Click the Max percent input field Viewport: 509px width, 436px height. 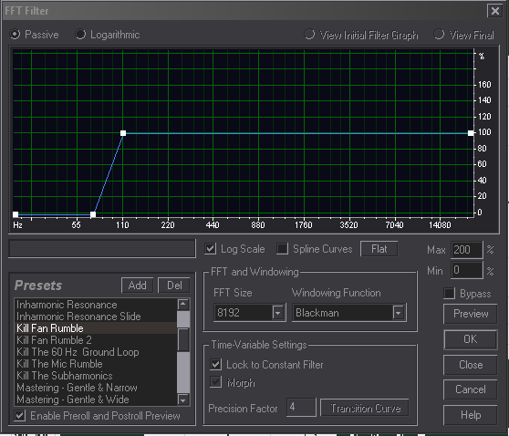tap(466, 250)
